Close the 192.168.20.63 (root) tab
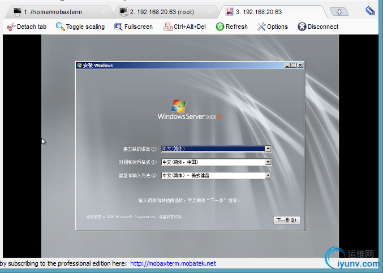The width and height of the screenshot is (383, 273). (x=209, y=12)
